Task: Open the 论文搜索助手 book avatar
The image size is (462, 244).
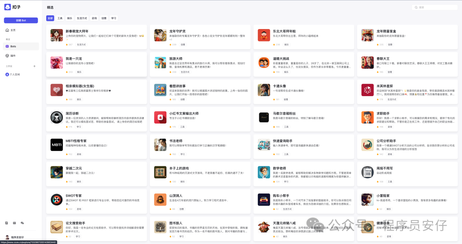Action: click(x=56, y=226)
